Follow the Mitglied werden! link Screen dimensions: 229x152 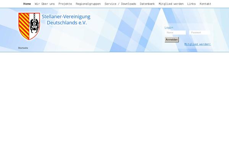(x=198, y=44)
